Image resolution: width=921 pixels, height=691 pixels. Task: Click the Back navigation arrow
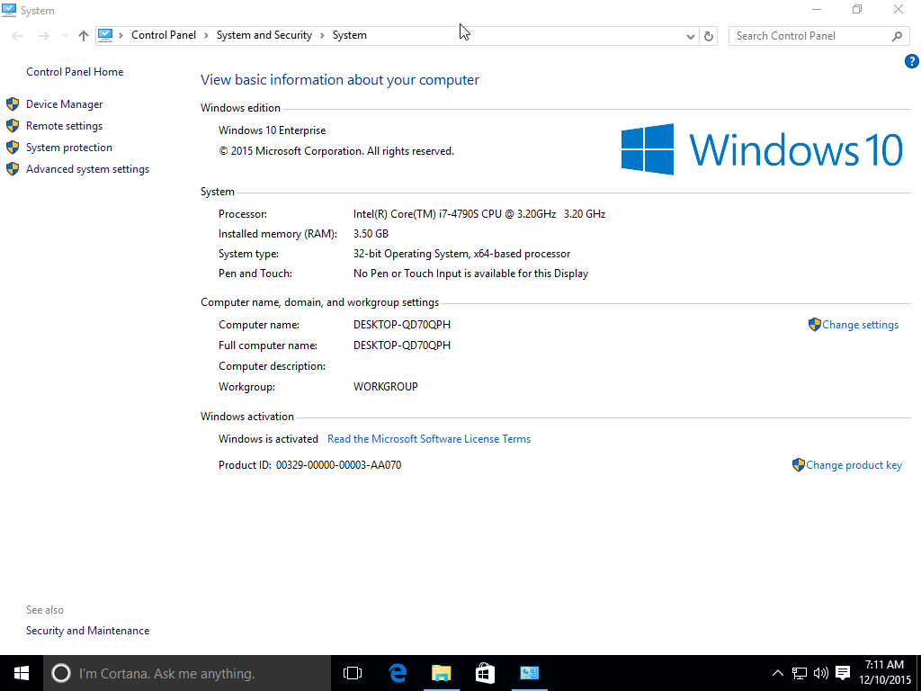point(17,36)
